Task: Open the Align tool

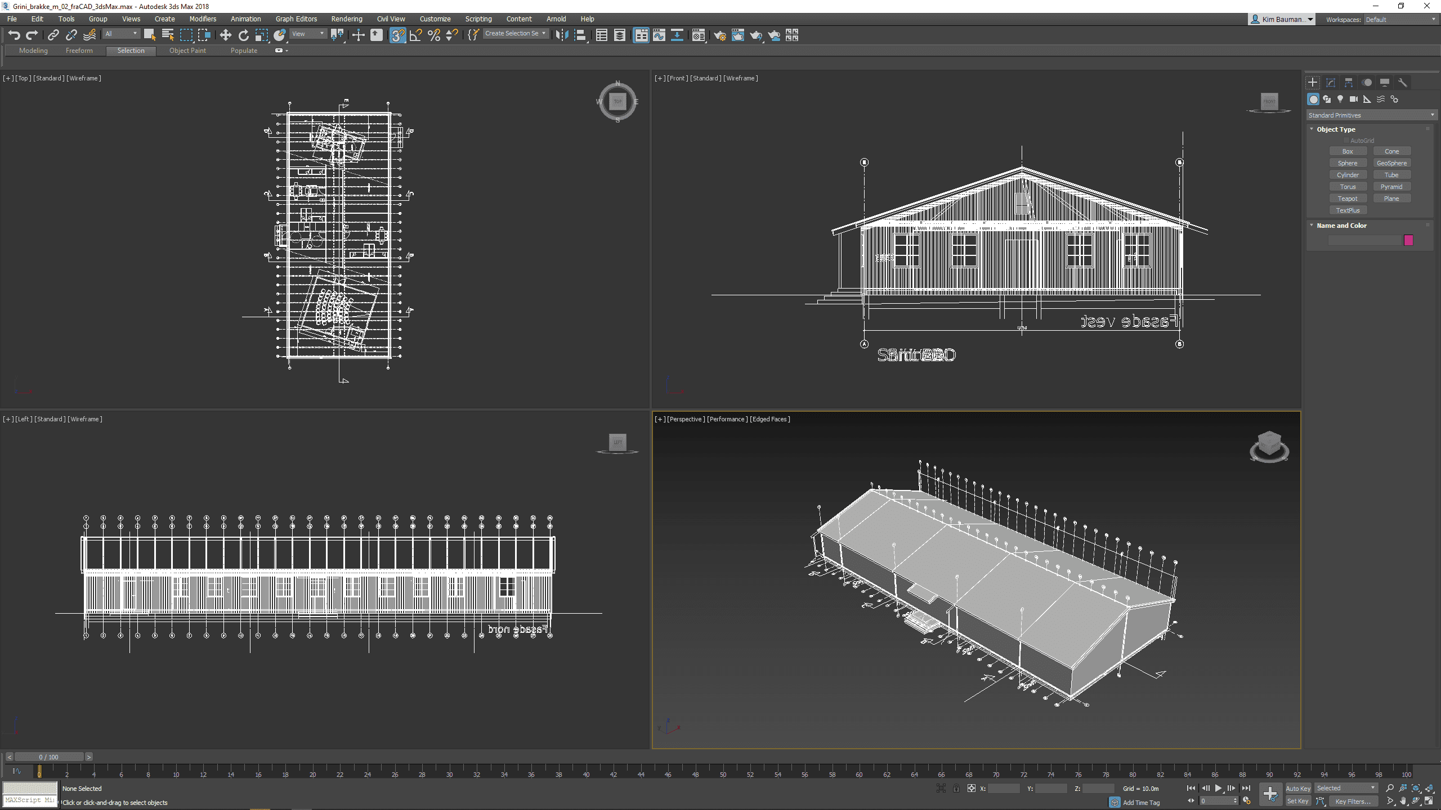Action: click(x=580, y=35)
